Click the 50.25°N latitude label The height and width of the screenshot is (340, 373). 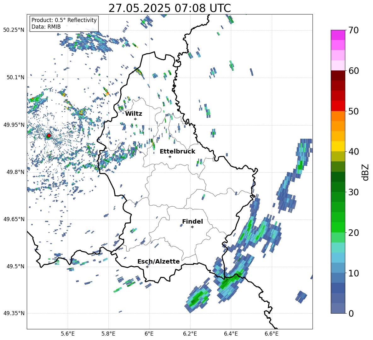coord(14,30)
